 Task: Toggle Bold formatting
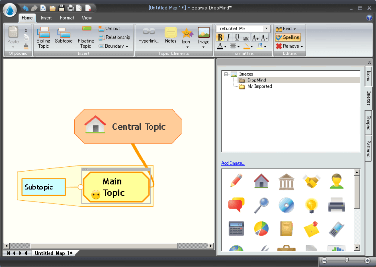(x=220, y=37)
